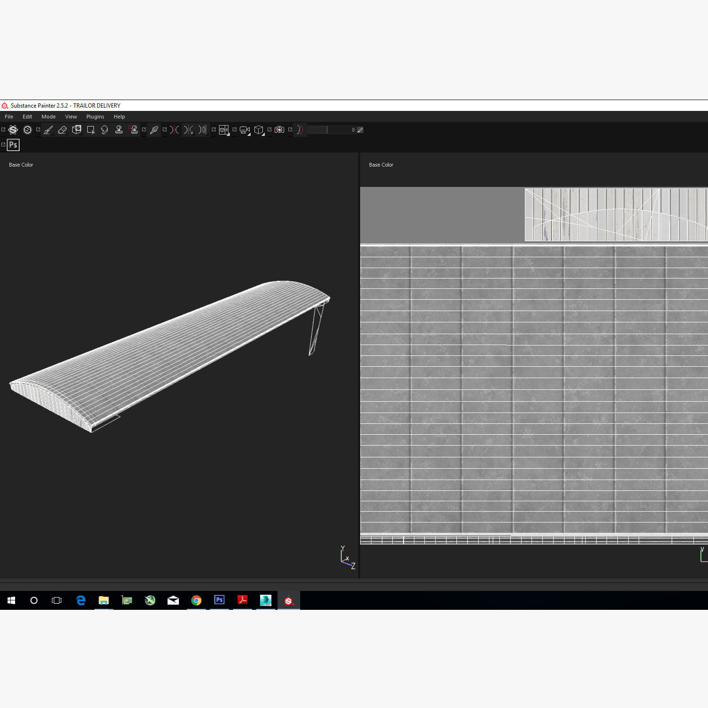This screenshot has width=708, height=708.
Task: Select the Projection tool
Action: click(76, 130)
